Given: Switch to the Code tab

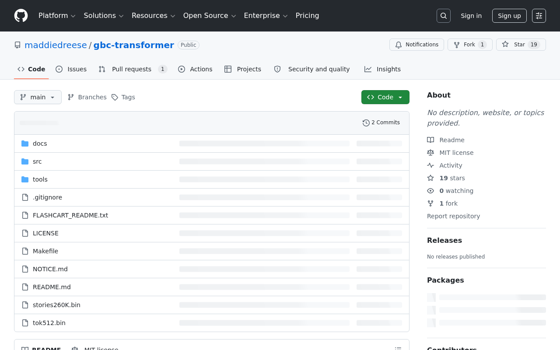Looking at the screenshot, I should pos(31,69).
